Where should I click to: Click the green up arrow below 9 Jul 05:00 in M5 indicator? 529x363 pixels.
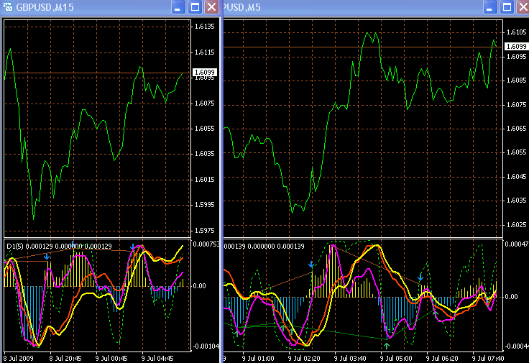click(x=387, y=346)
